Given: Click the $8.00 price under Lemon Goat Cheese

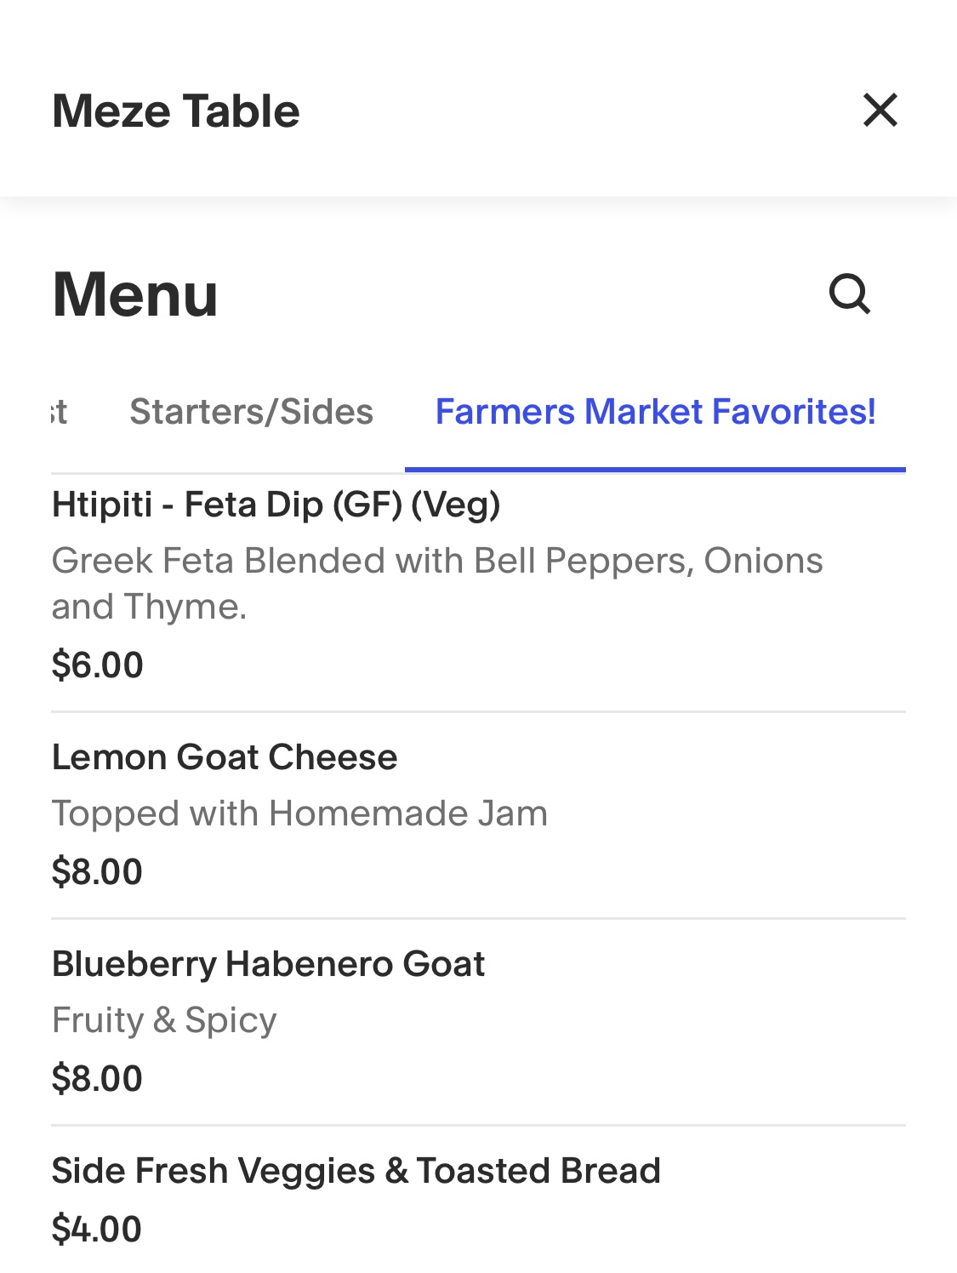Looking at the screenshot, I should coord(97,871).
